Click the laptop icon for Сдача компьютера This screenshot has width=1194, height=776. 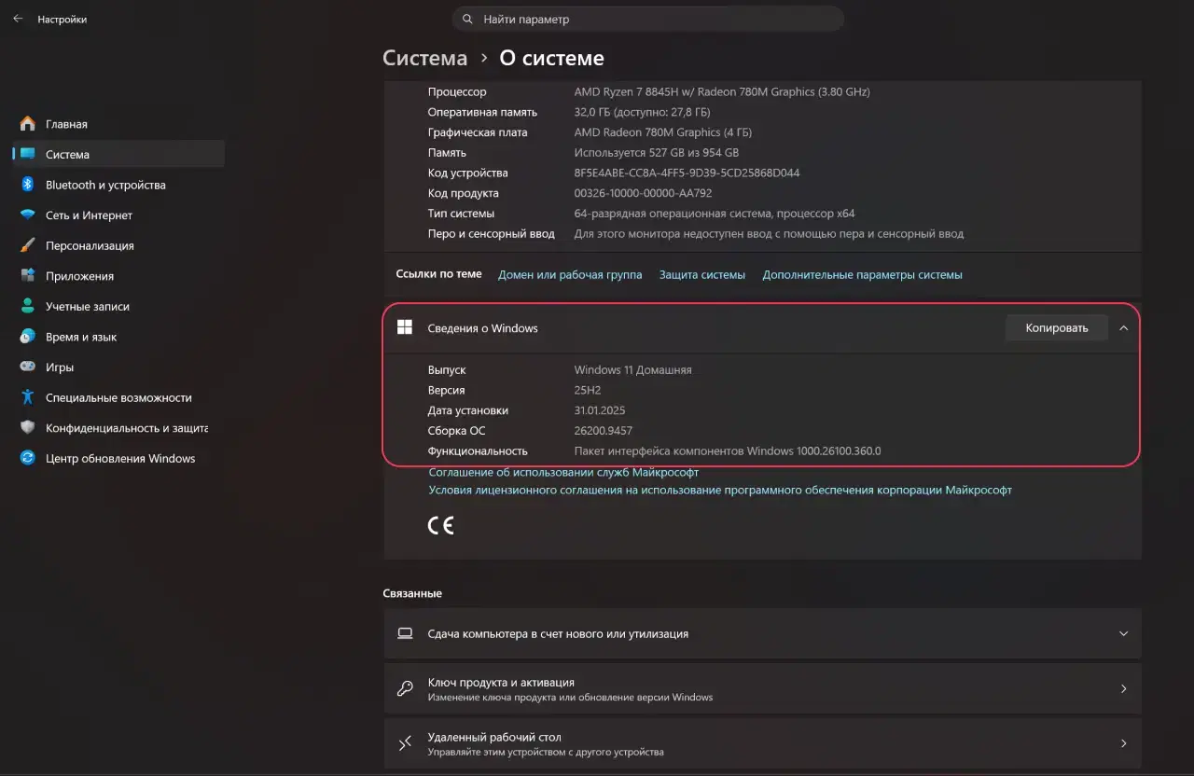coord(405,633)
